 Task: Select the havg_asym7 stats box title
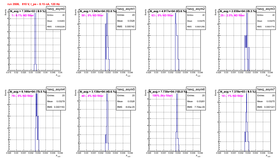click(266, 90)
